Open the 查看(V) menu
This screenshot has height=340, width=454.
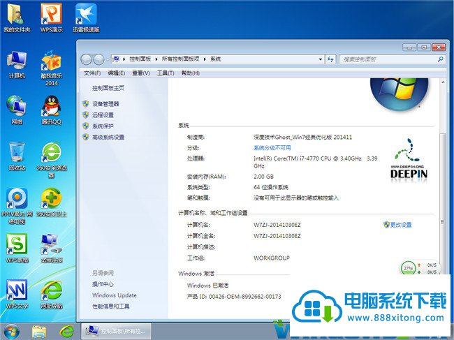coord(141,73)
